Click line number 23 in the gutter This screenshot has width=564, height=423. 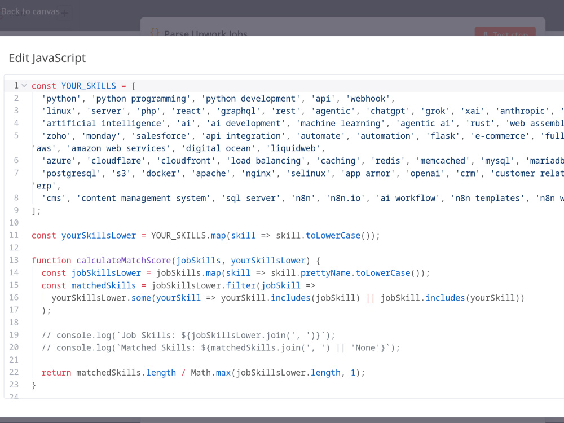pyautogui.click(x=14, y=385)
